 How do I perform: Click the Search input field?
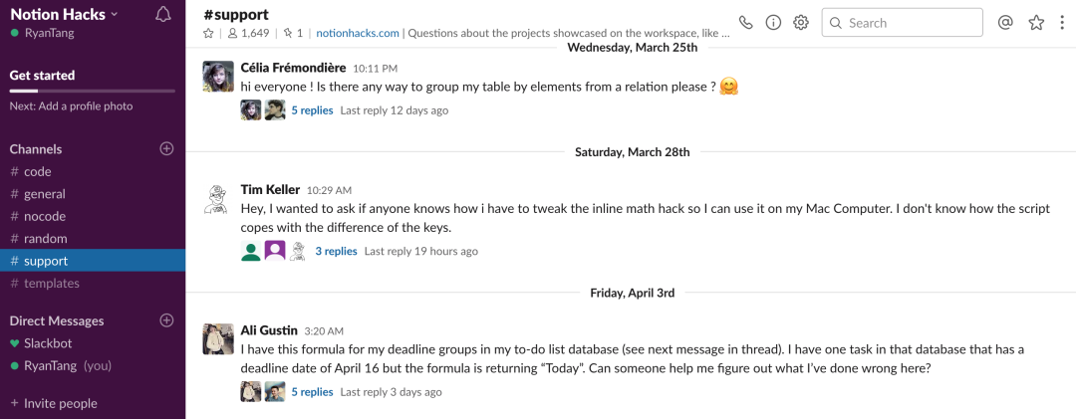click(x=902, y=23)
